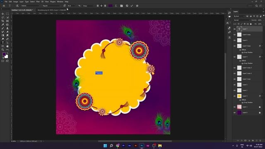Select the Eyedropper tool
This screenshot has width=265, height=149.
pyautogui.click(x=3, y=25)
